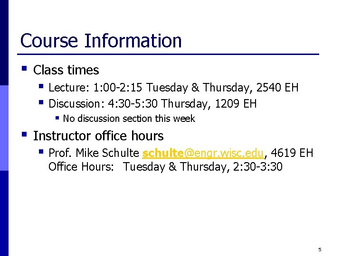This screenshot has height=256, width=342.
Task: Click the slide number 5
Action: [x=320, y=249]
